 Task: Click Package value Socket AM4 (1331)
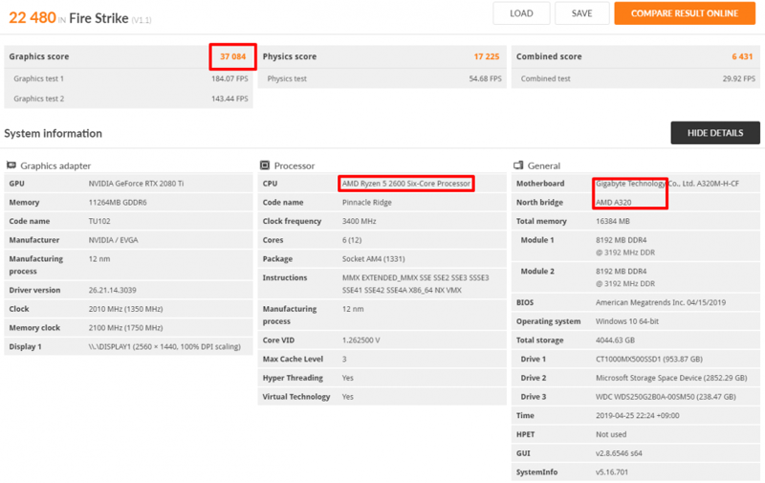pyautogui.click(x=373, y=258)
